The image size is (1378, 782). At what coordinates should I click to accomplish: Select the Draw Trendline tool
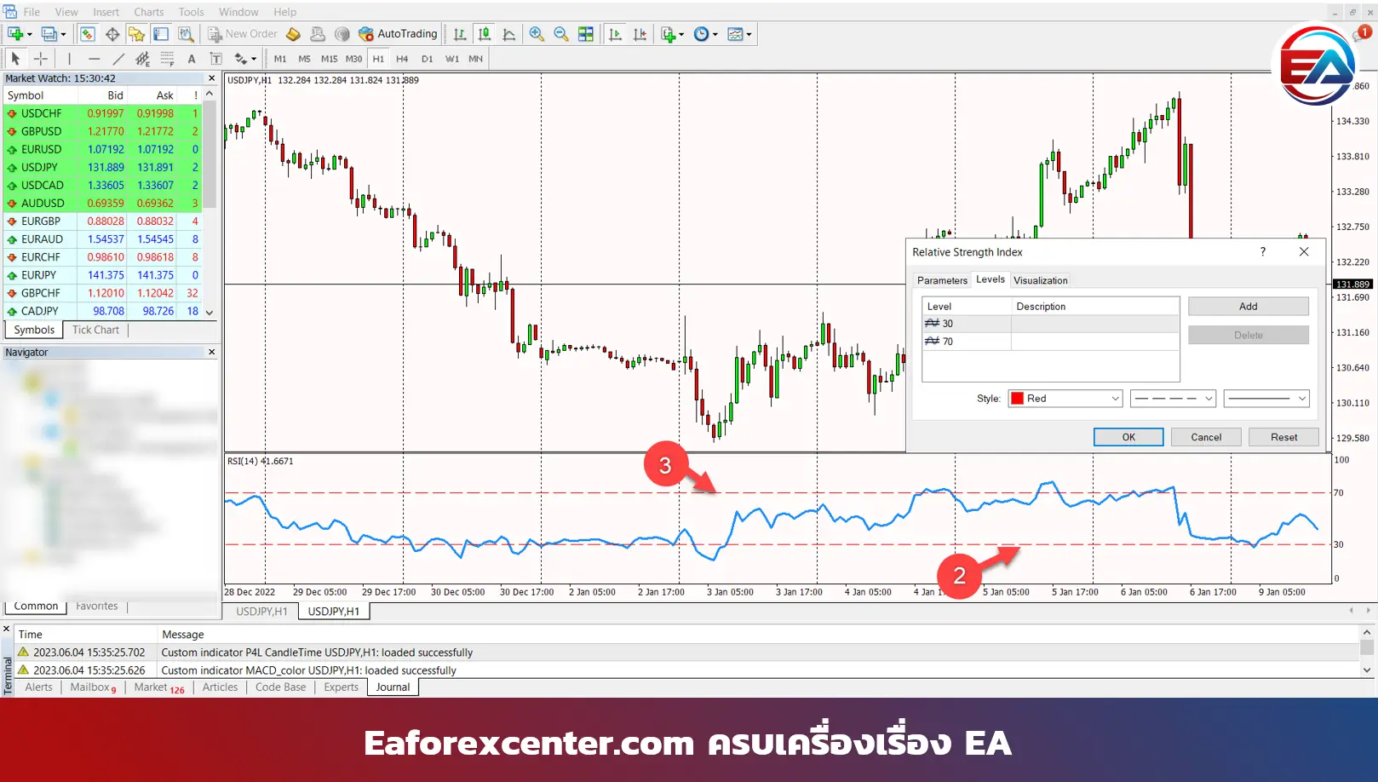(x=118, y=59)
